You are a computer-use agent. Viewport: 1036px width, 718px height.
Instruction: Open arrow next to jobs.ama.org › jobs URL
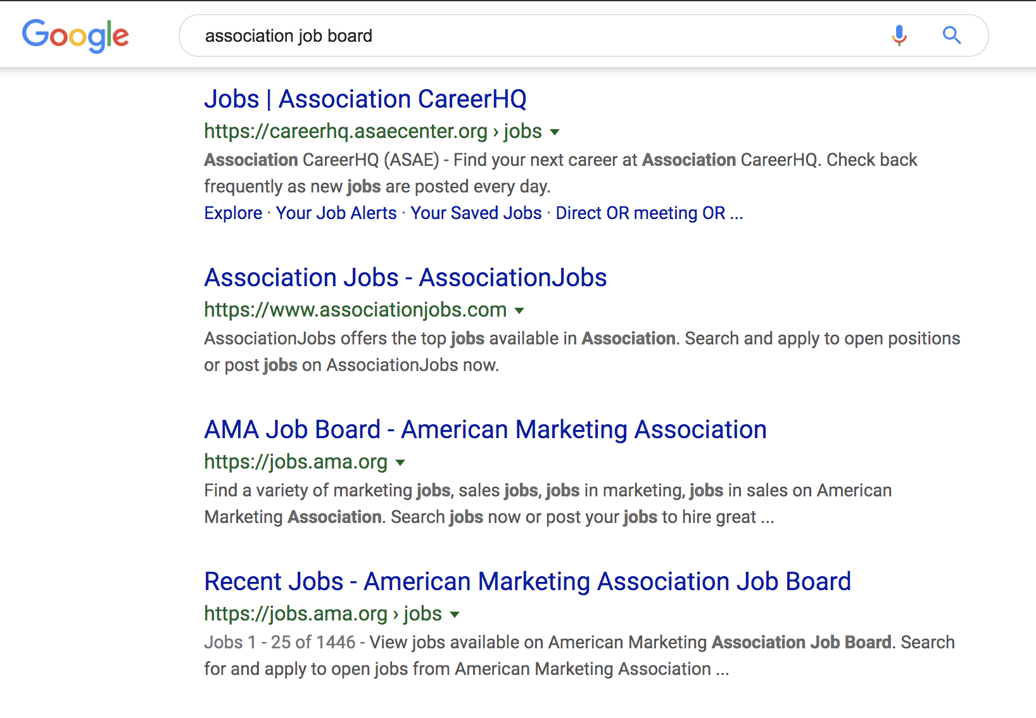coord(455,615)
